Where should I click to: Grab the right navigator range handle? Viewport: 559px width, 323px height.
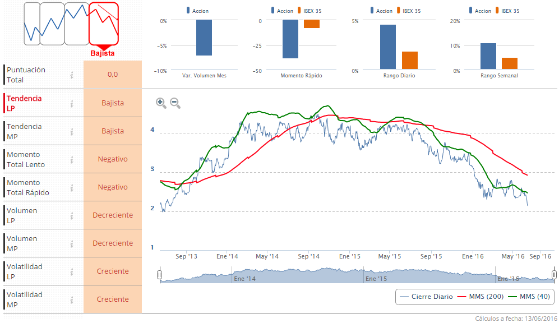[x=554, y=275]
